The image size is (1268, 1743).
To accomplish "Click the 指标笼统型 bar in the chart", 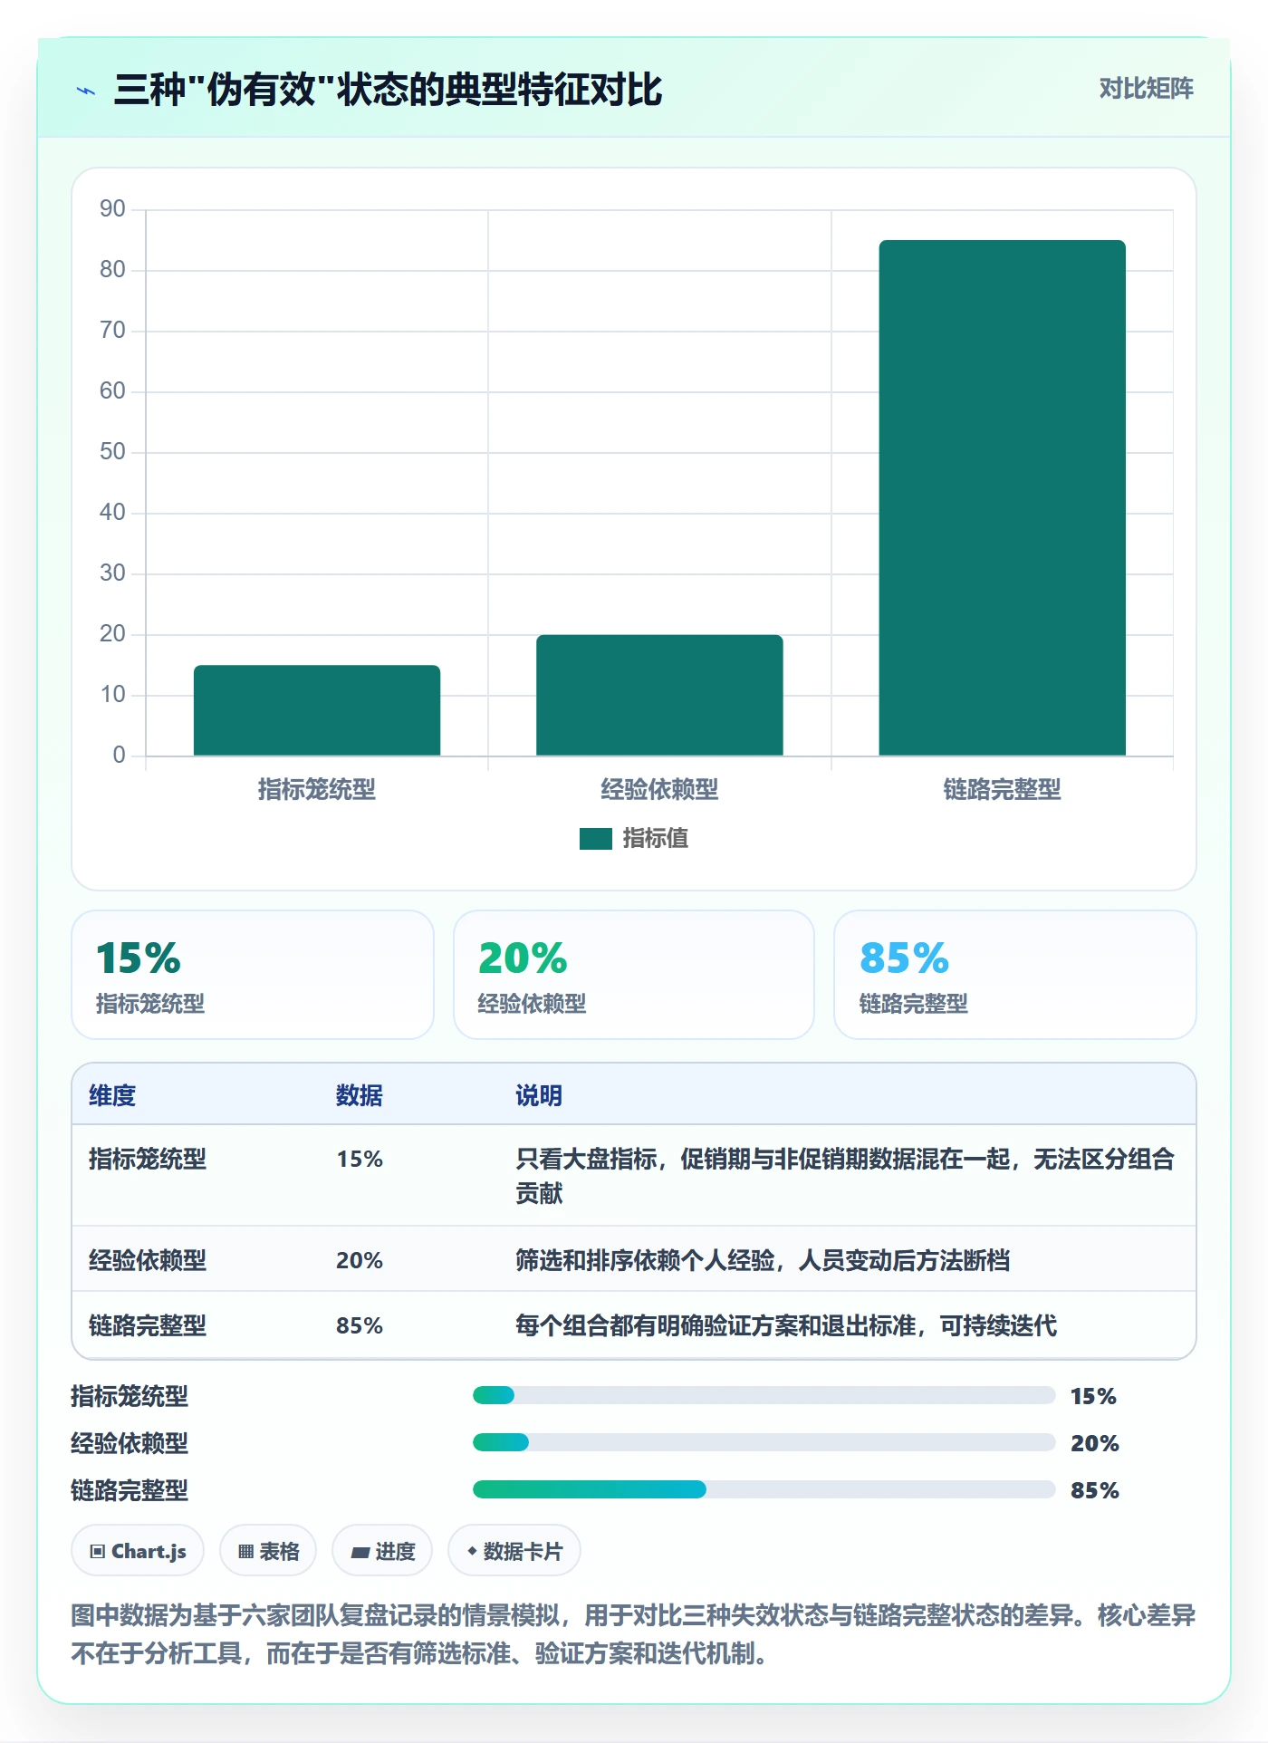I will tap(317, 710).
